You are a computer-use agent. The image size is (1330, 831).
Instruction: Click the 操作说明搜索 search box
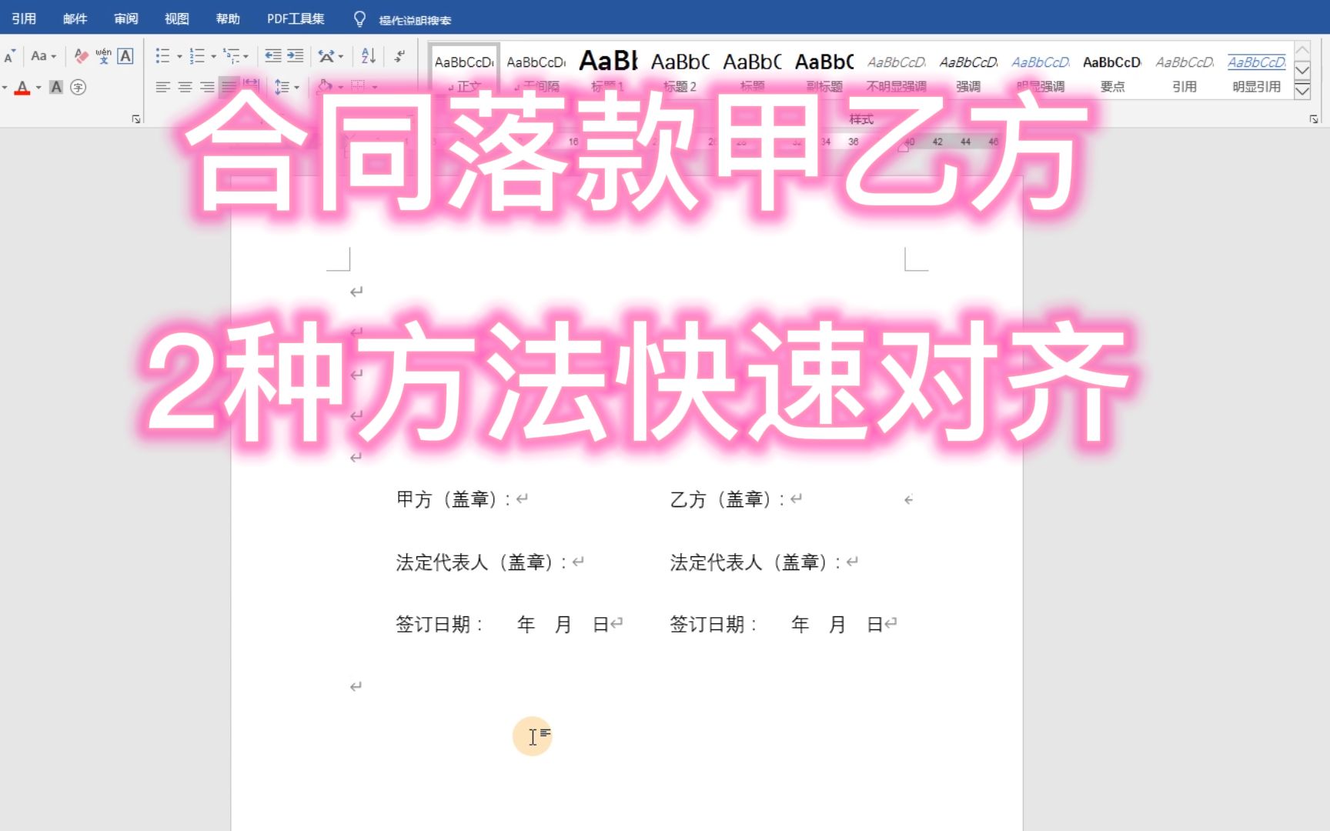pos(415,20)
